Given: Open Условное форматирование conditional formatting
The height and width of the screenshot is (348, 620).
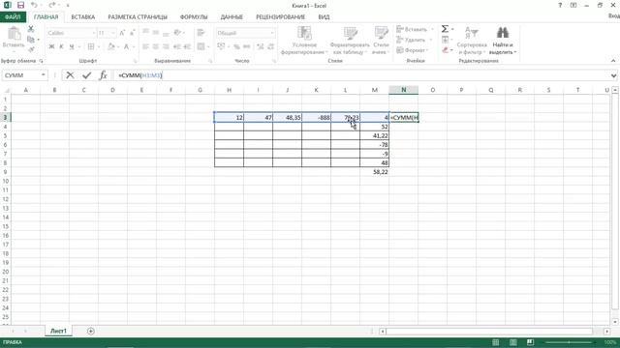Looking at the screenshot, I should (304, 41).
